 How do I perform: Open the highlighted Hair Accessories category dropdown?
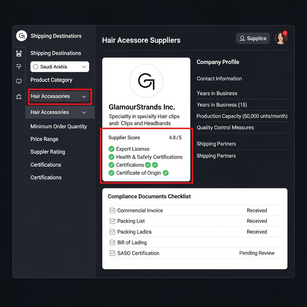60,97
